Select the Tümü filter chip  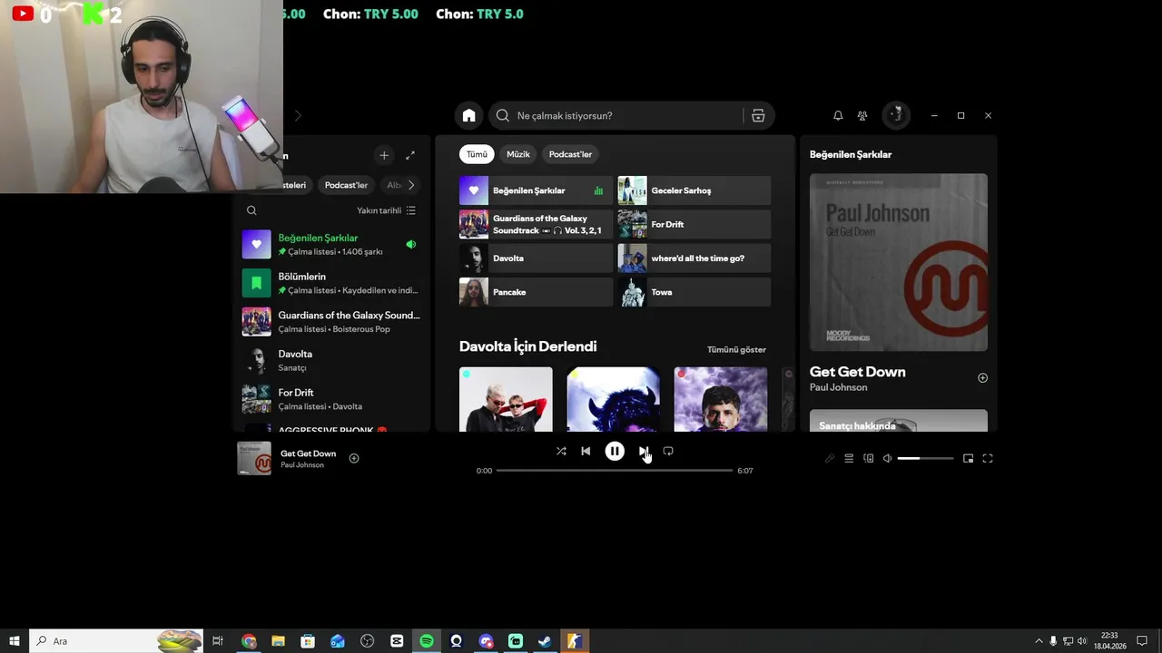pos(477,154)
